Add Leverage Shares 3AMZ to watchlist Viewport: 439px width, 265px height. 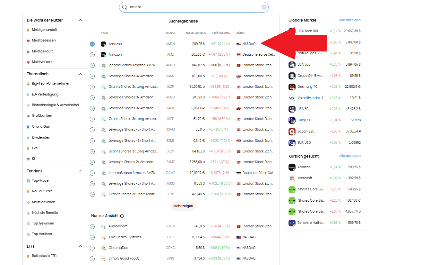pyautogui.click(x=92, y=76)
